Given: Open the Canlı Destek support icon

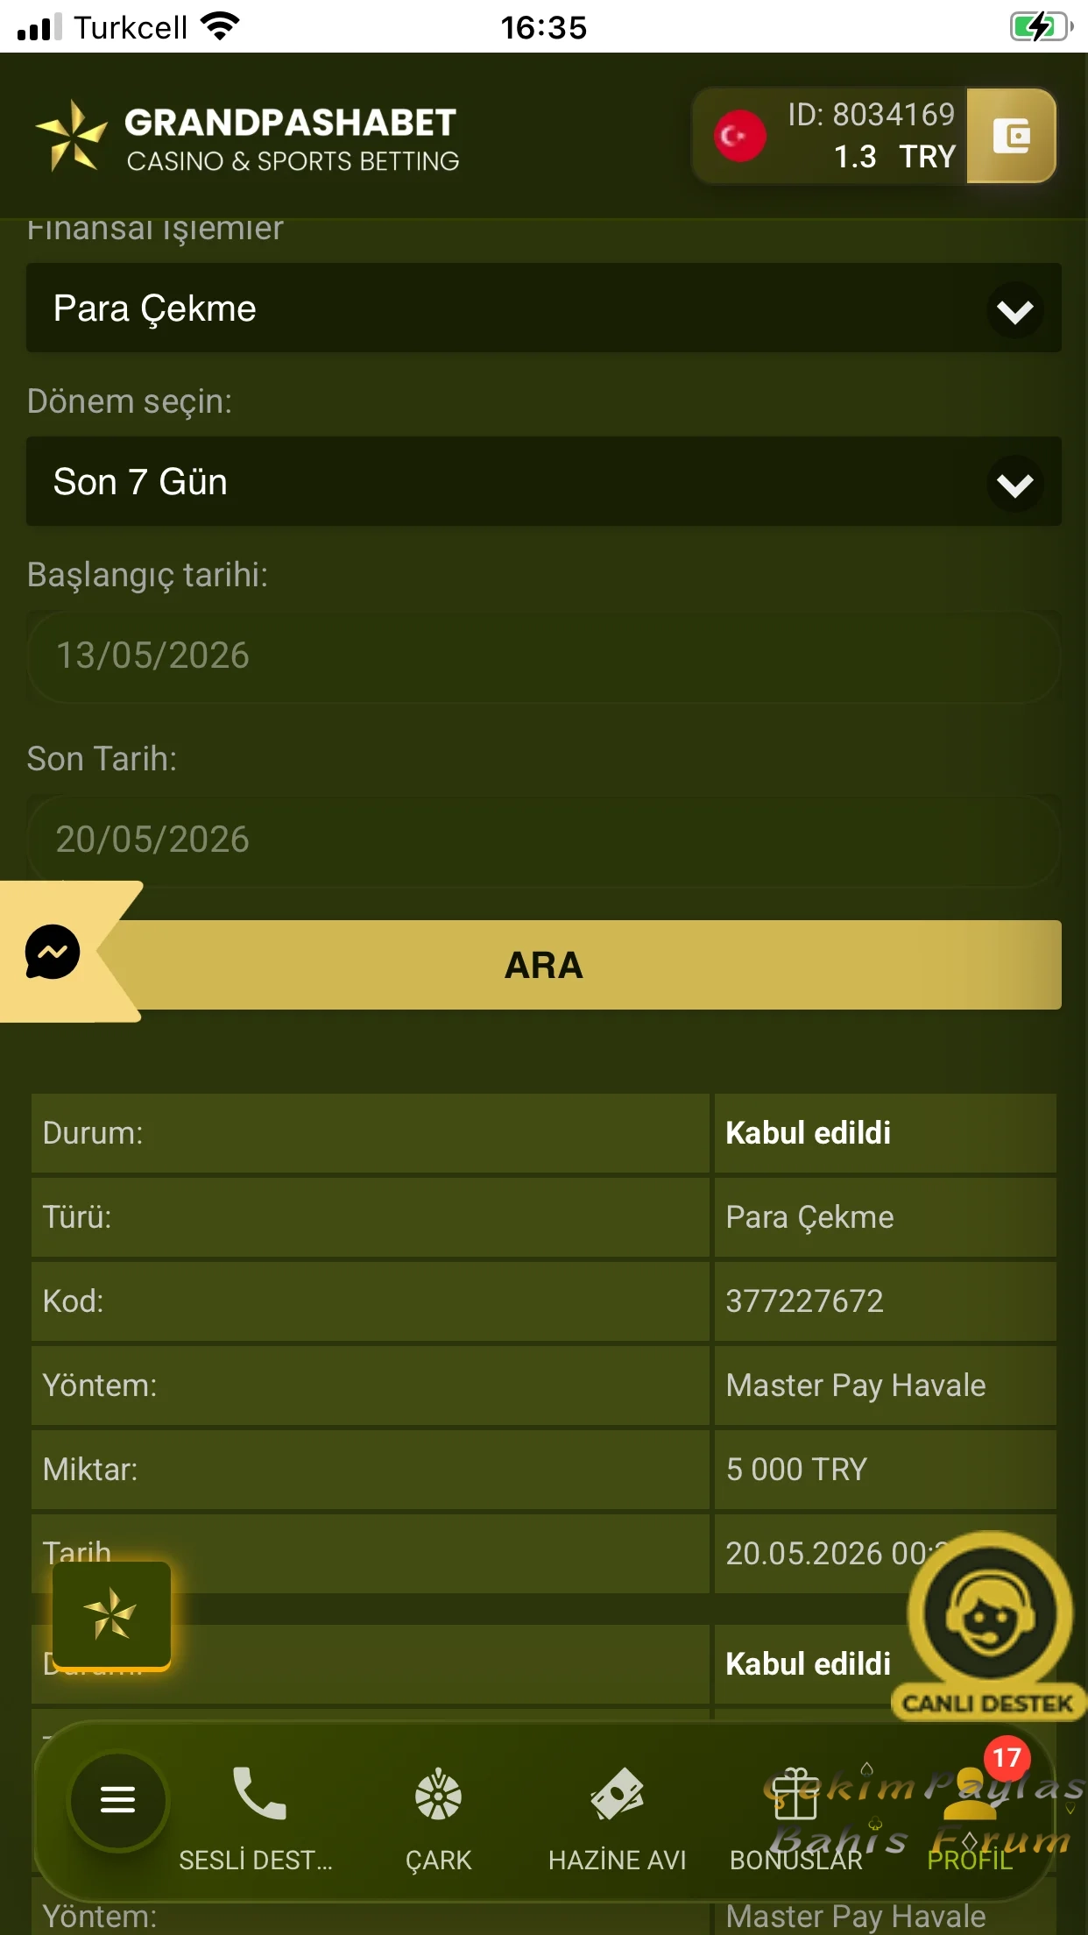Looking at the screenshot, I should click(990, 1626).
